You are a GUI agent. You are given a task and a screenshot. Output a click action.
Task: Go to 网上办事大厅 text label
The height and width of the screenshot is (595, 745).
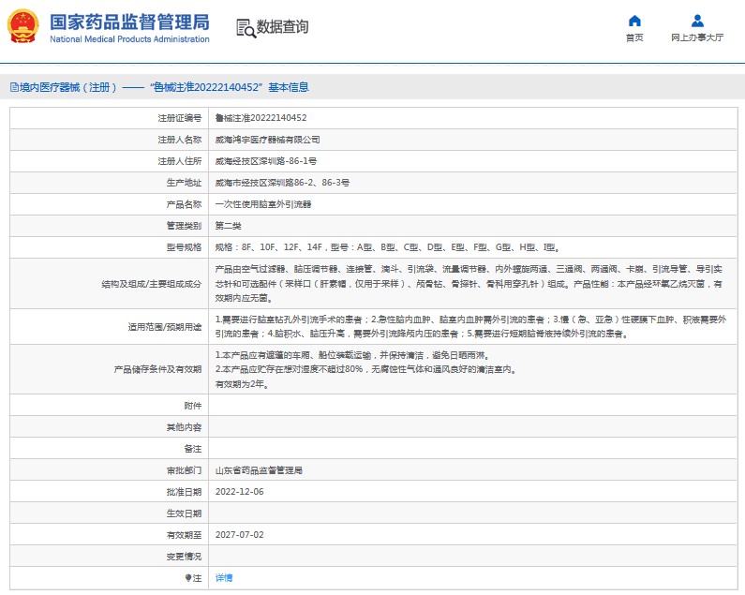pos(697,38)
